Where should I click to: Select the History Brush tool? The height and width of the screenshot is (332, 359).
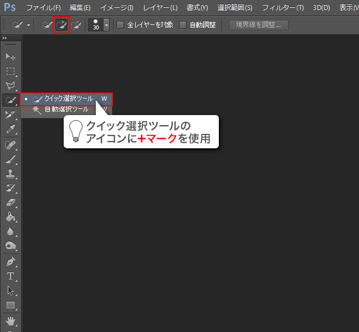[x=11, y=188]
